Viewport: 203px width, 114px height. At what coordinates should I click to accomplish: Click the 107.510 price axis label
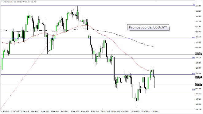[x=199, y=94]
